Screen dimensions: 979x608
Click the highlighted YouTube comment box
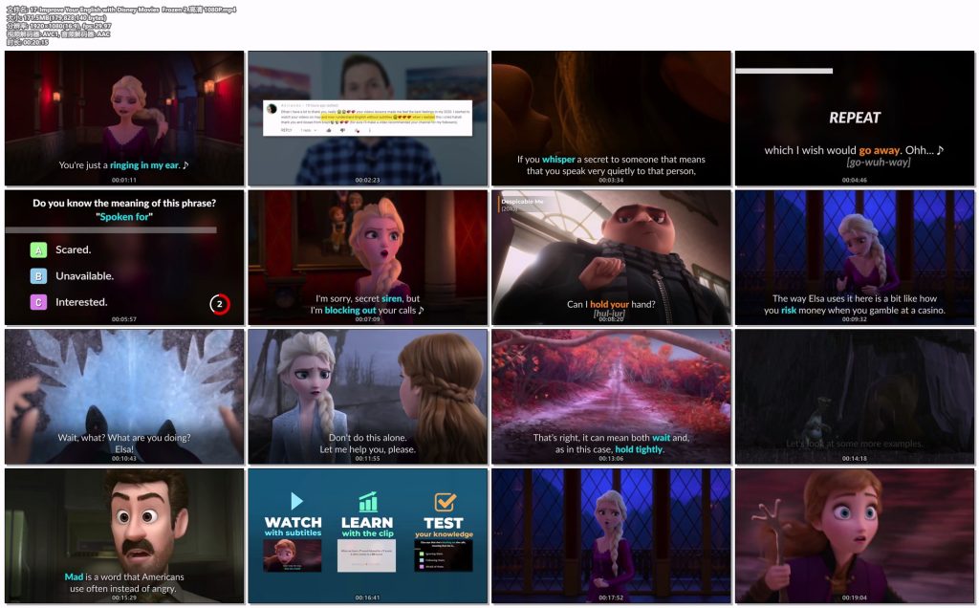pyautogui.click(x=368, y=118)
